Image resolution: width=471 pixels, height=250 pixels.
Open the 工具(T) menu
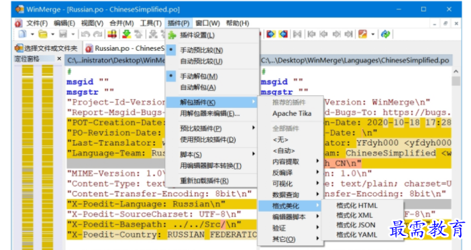(151, 23)
